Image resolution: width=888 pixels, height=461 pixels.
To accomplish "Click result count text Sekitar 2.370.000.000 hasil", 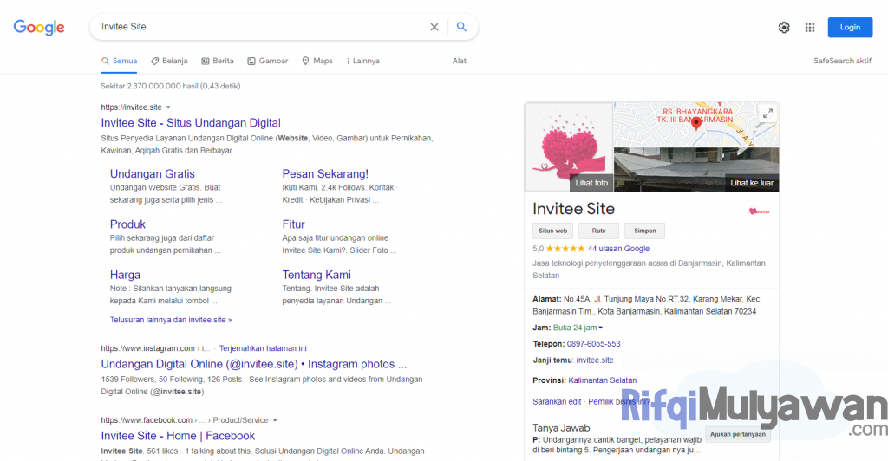I will point(171,86).
